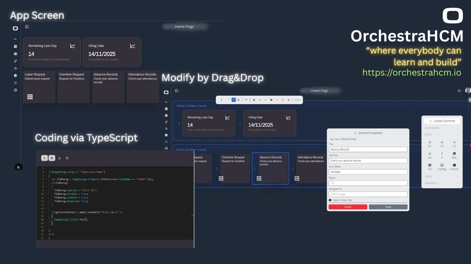Select the Tile element in Screen Elements

tap(429, 167)
